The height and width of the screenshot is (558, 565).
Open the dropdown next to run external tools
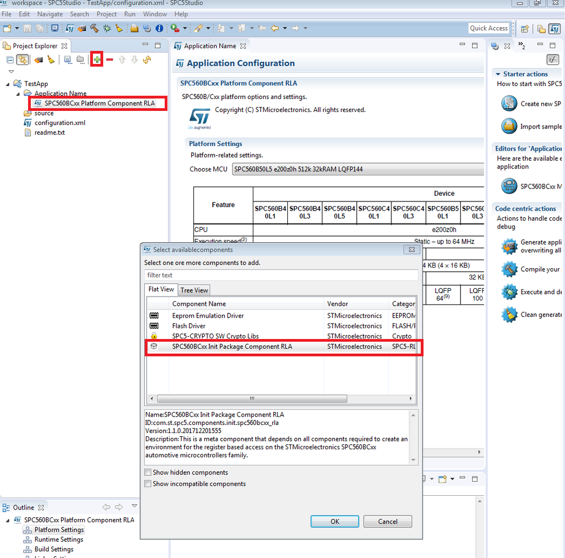pos(185,28)
